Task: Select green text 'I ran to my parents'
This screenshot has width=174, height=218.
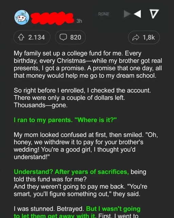Action: tap(43, 120)
